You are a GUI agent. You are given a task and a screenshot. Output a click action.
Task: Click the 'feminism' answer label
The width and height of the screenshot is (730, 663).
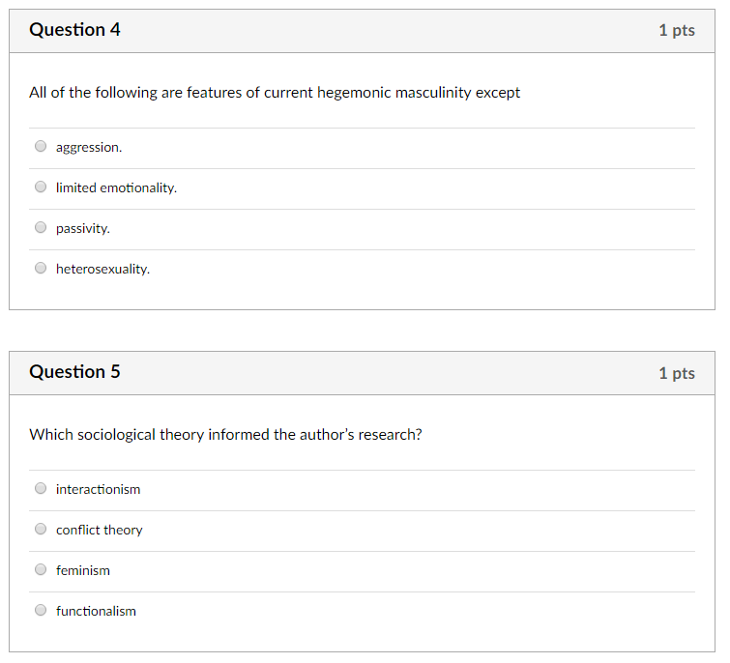[x=83, y=570]
